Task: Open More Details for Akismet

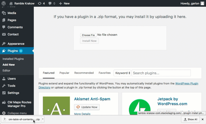Action: pos(82,114)
